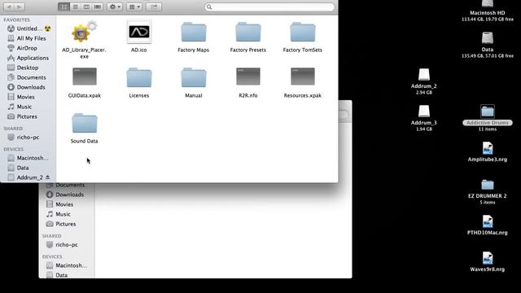The image size is (521, 293).
Task: Select richo-pc in back Finder window
Action: tap(67, 245)
